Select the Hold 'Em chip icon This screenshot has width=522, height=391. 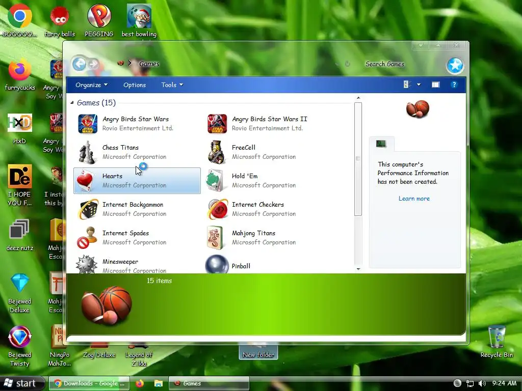point(215,181)
